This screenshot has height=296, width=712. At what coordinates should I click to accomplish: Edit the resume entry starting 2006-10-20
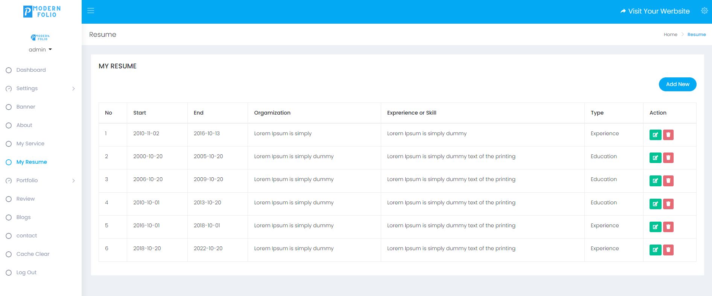[655, 181]
